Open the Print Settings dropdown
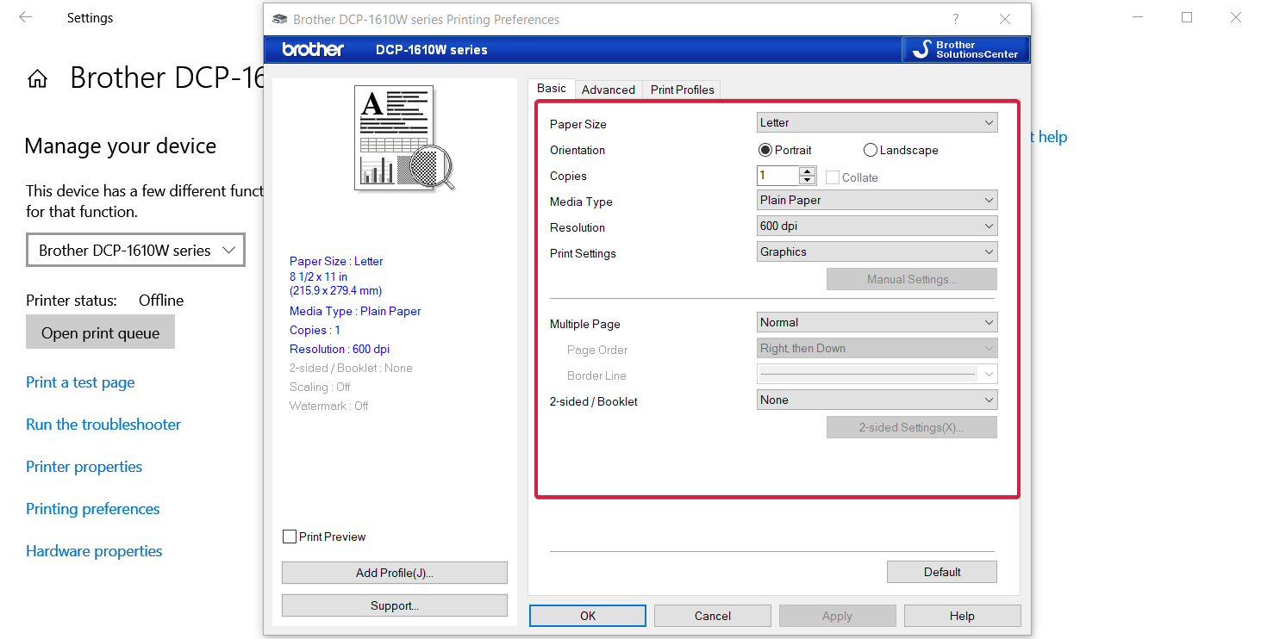This screenshot has width=1261, height=639. (x=877, y=251)
